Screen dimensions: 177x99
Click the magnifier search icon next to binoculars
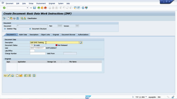point(22,18)
